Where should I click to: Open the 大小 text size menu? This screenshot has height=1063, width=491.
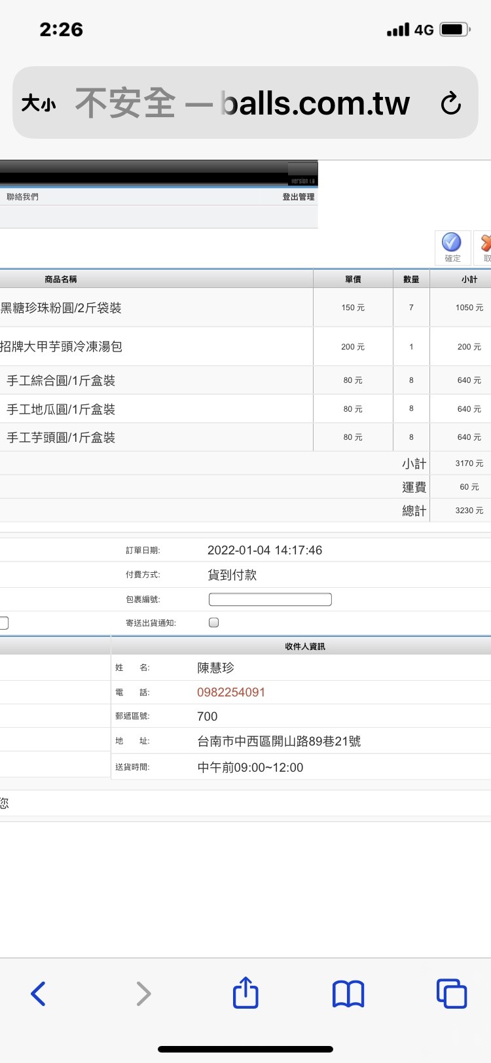[39, 103]
